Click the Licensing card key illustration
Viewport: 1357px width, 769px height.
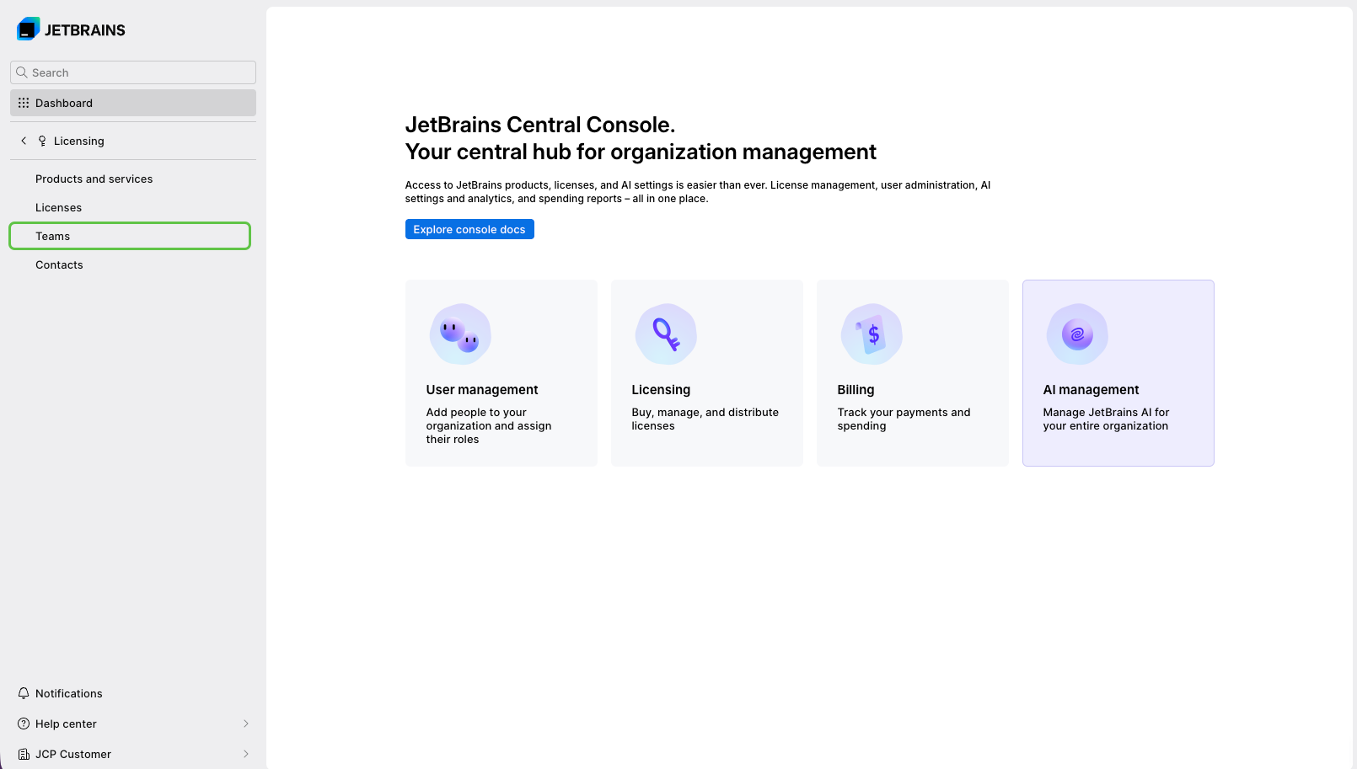(666, 334)
